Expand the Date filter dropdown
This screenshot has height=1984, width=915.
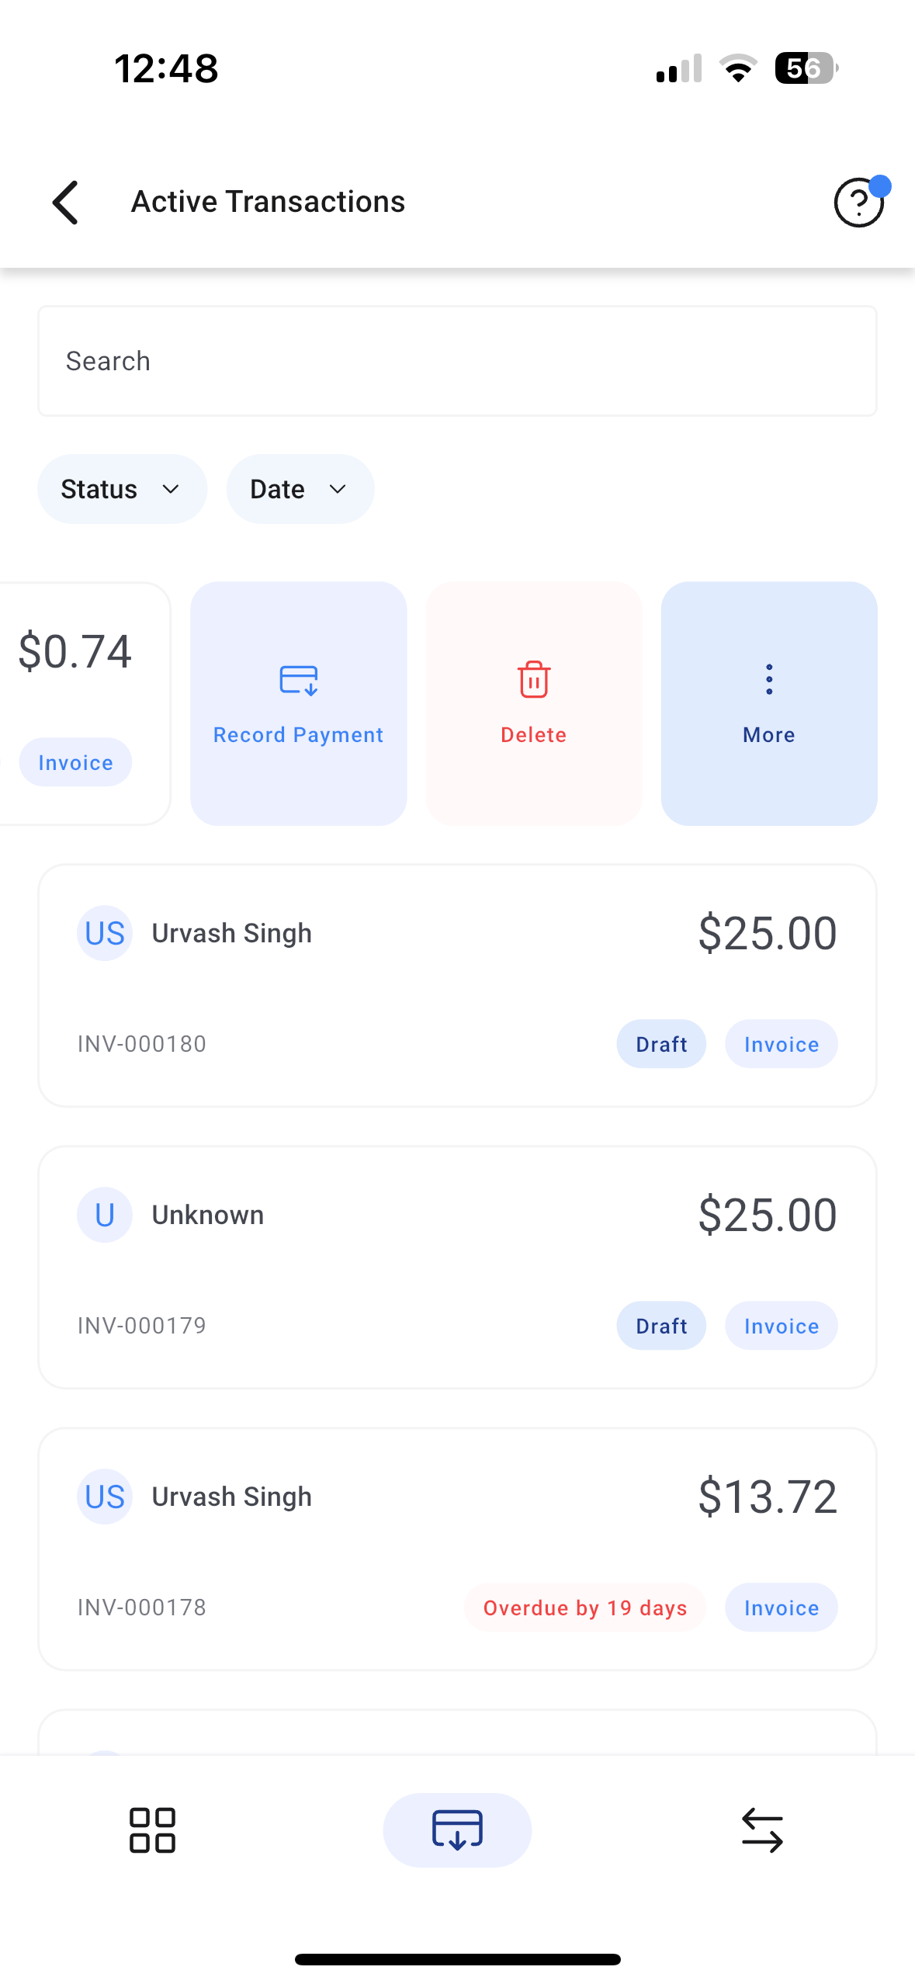coord(300,489)
